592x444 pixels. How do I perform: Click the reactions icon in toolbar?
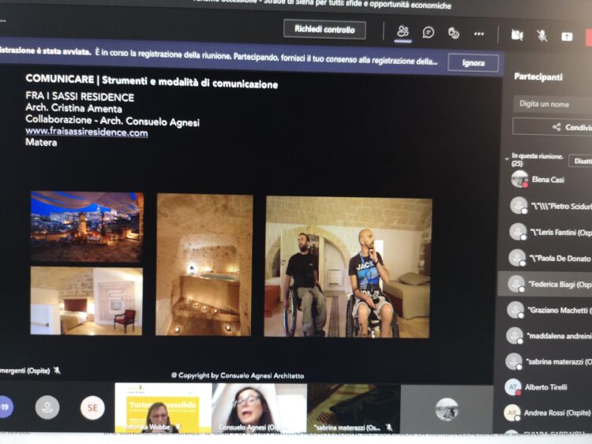click(454, 33)
